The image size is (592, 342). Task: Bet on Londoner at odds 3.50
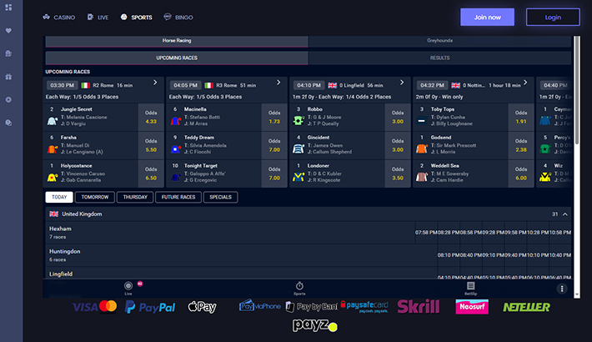tap(398, 174)
